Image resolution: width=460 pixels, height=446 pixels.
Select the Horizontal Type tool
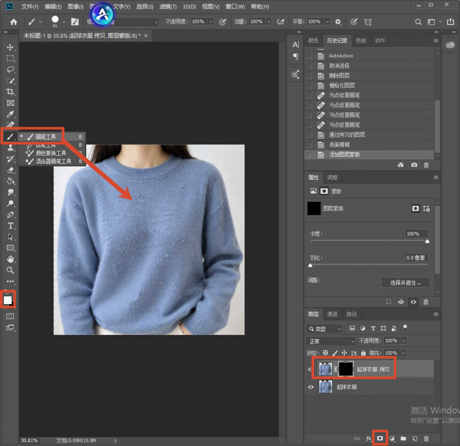click(10, 226)
